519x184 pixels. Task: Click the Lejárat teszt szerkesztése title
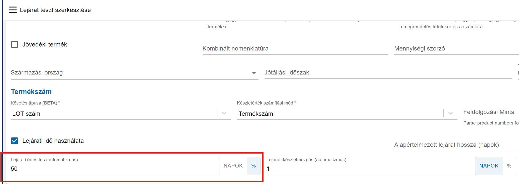pyautogui.click(x=55, y=10)
